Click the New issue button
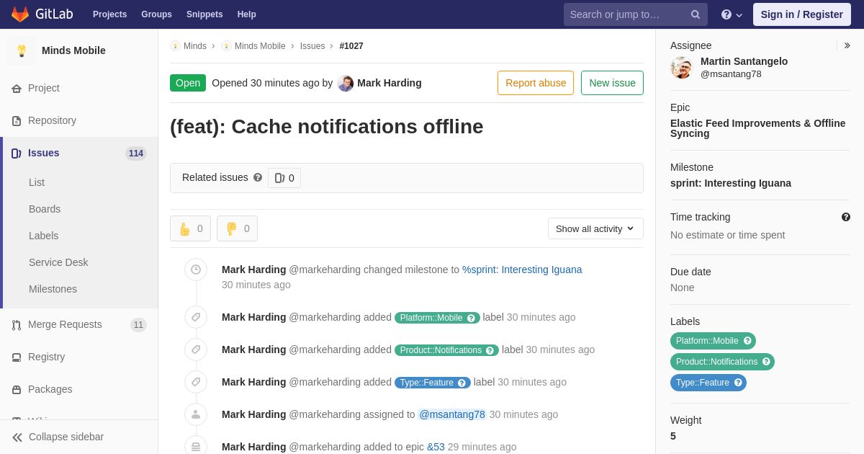Image resolution: width=864 pixels, height=454 pixels. coord(612,83)
